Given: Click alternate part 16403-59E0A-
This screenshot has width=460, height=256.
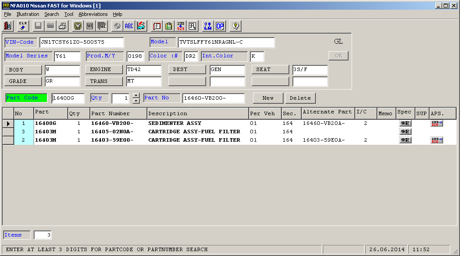Looking at the screenshot, I should [x=324, y=140].
